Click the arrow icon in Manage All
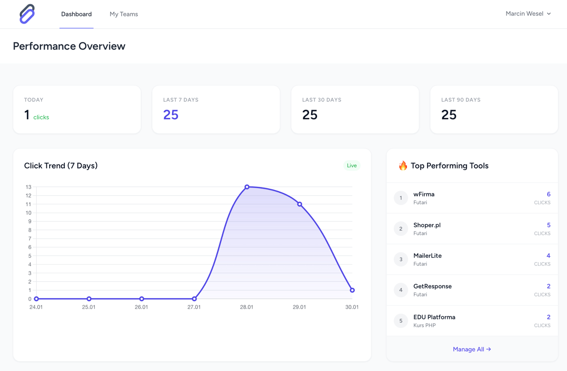 coord(488,349)
